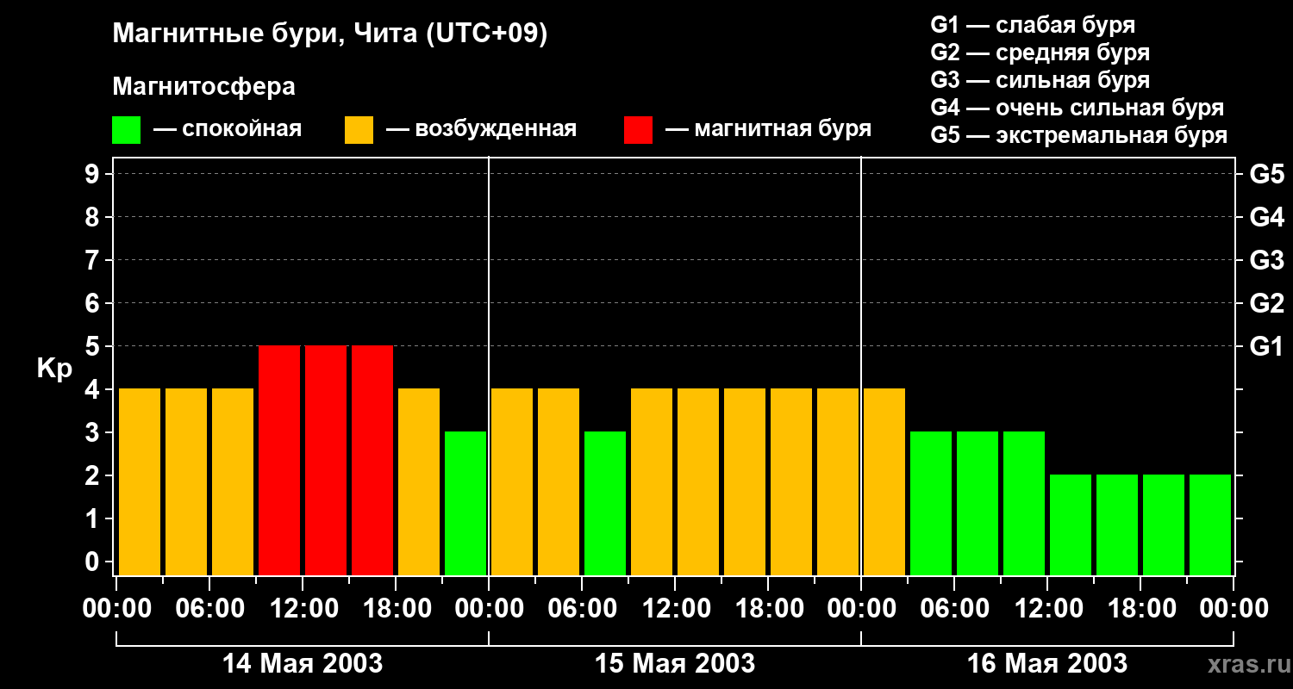Viewport: 1293px width, 689px height.
Task: Click the 'G5' label on the right axis
Action: coord(1266,174)
